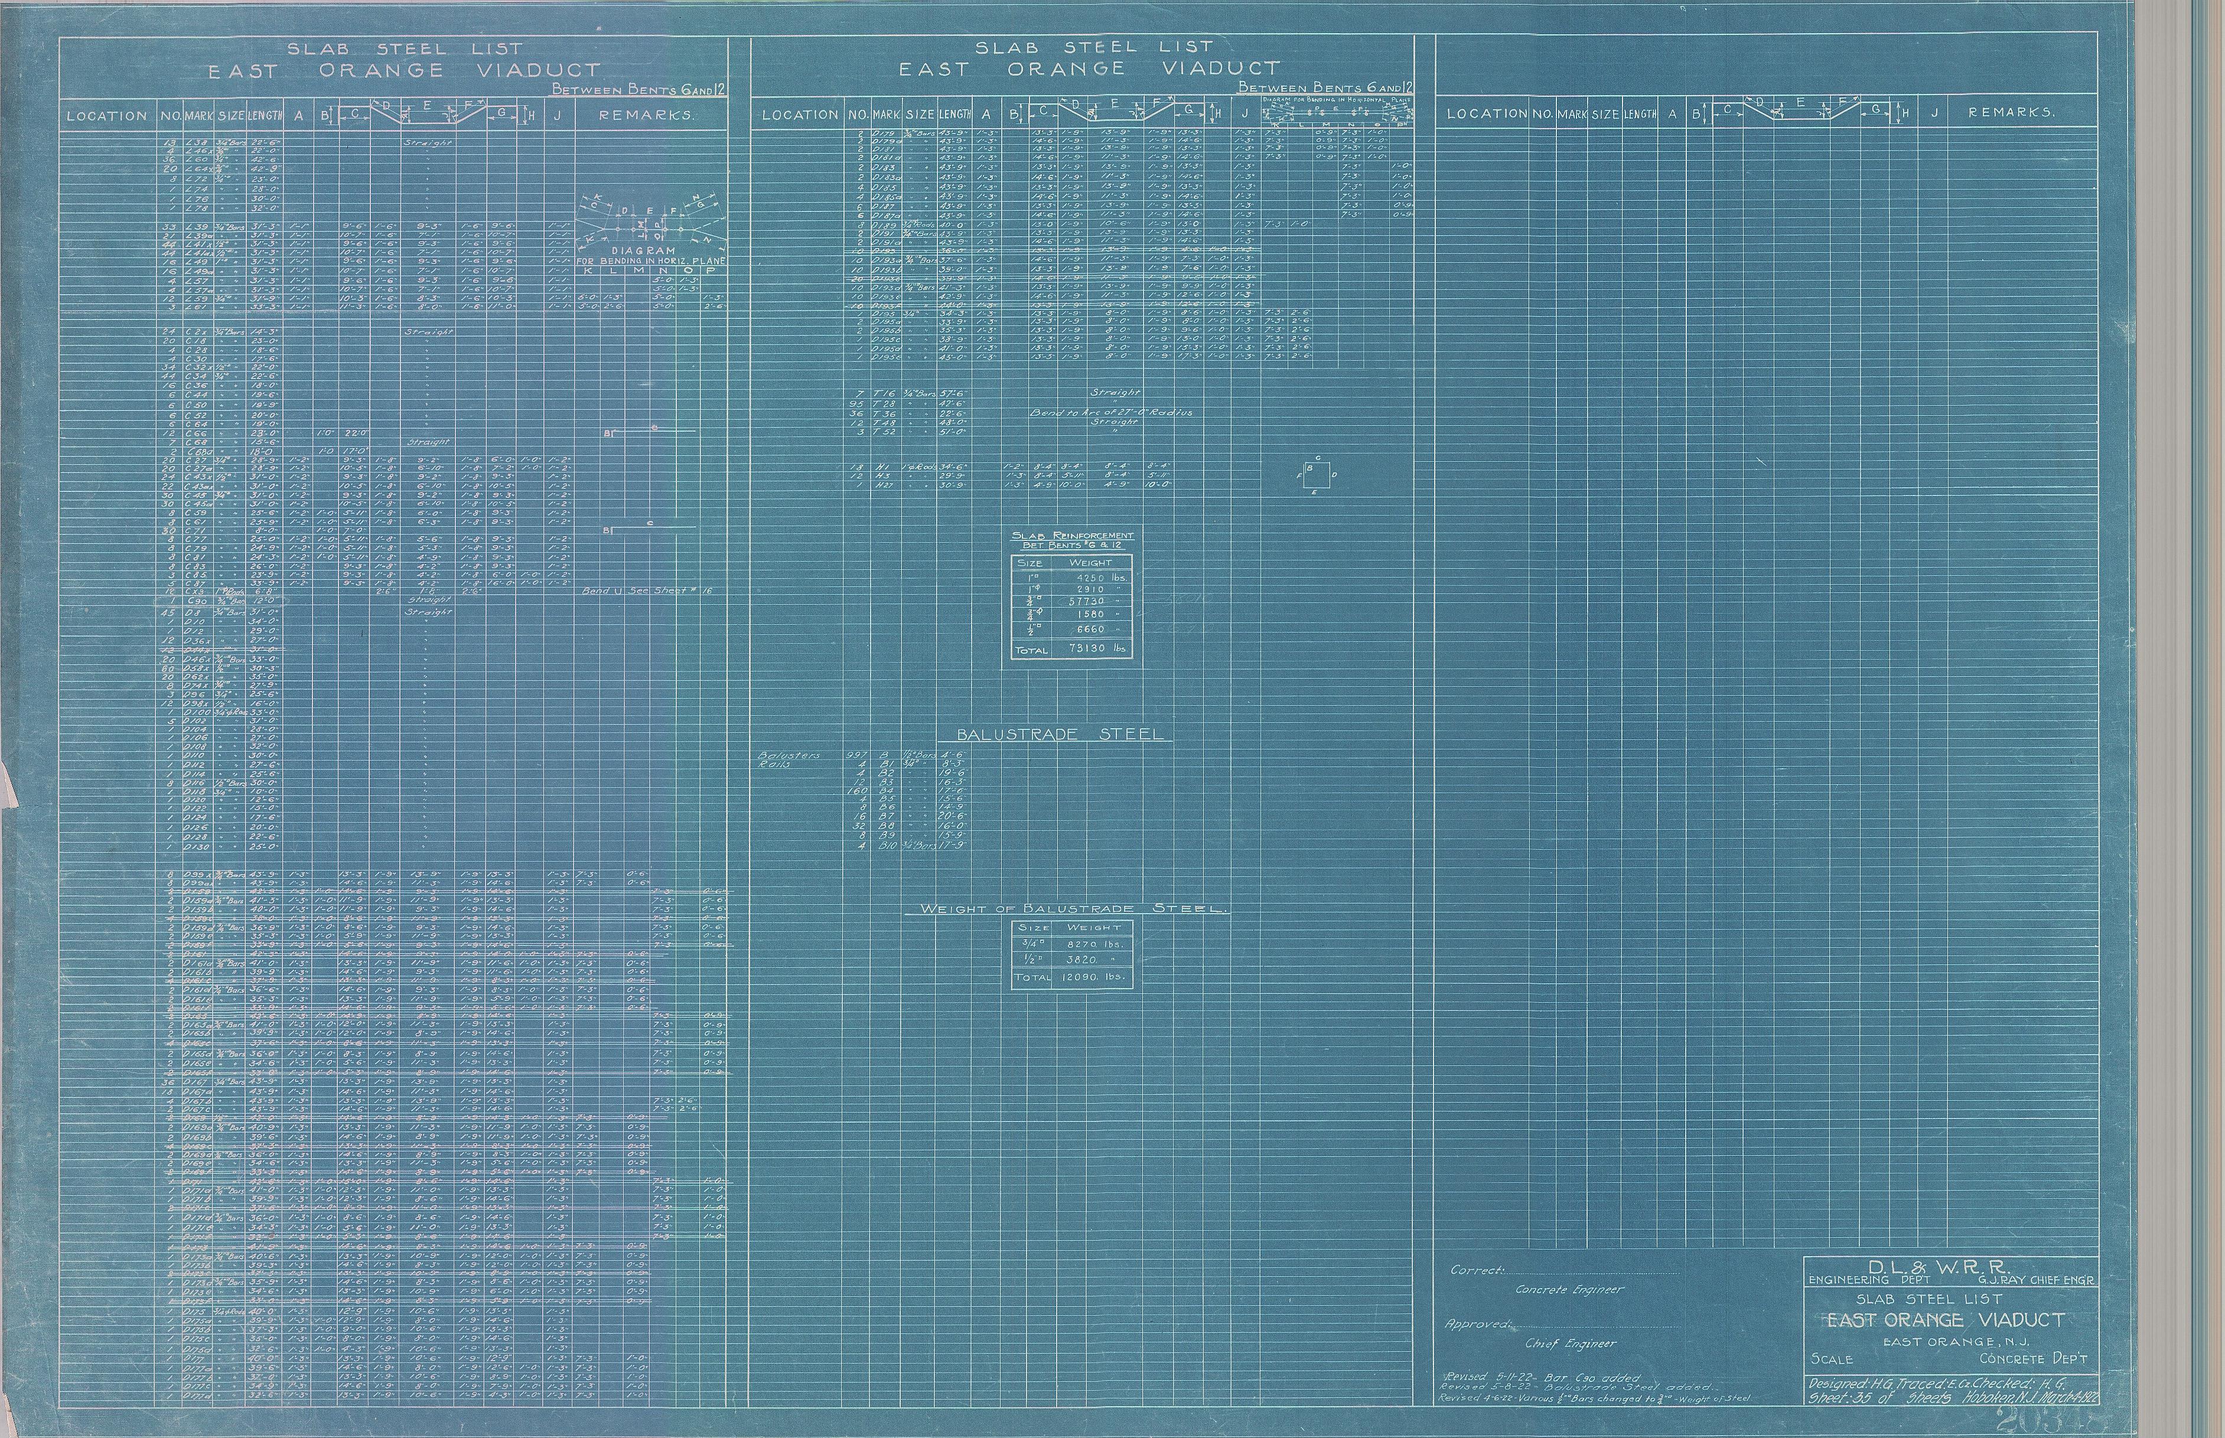
Task: Click the 73130 lbs total in Slab Reinforcement table
Action: click(x=1098, y=648)
